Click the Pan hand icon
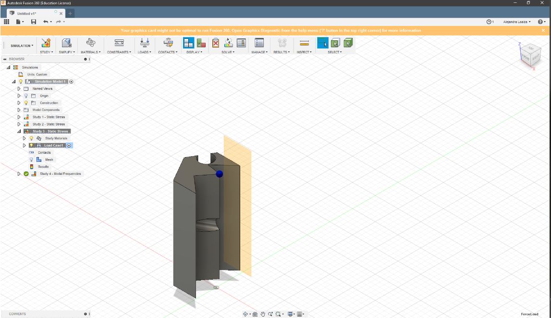Image resolution: width=551 pixels, height=318 pixels. tap(262, 314)
